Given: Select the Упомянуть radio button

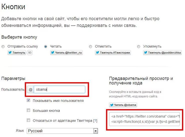Looking at the screenshot, I should [139, 47].
